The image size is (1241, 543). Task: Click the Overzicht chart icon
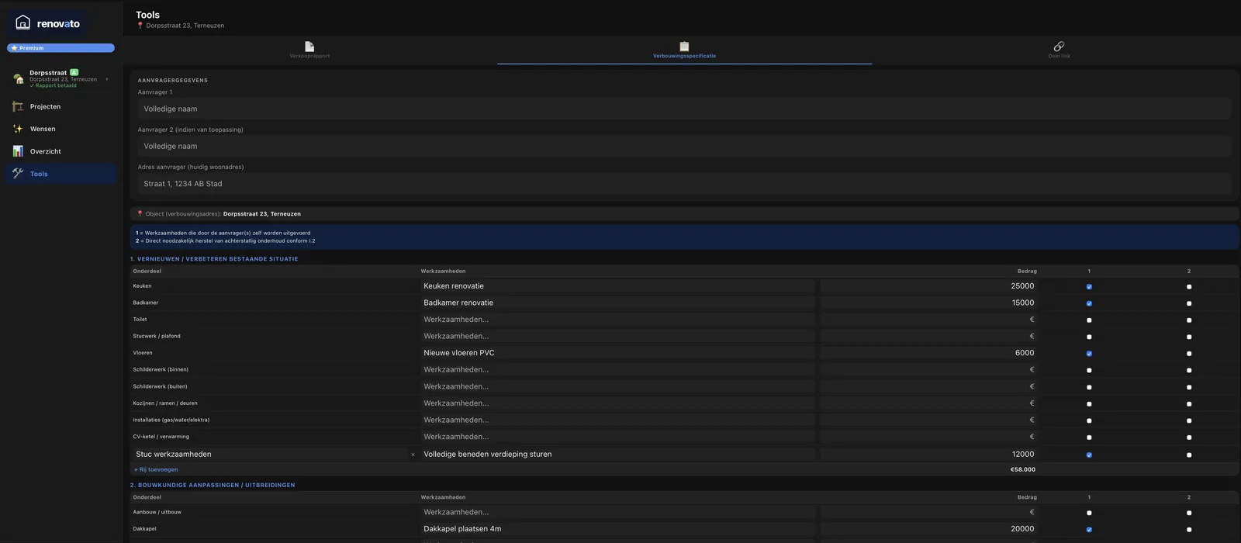point(18,151)
